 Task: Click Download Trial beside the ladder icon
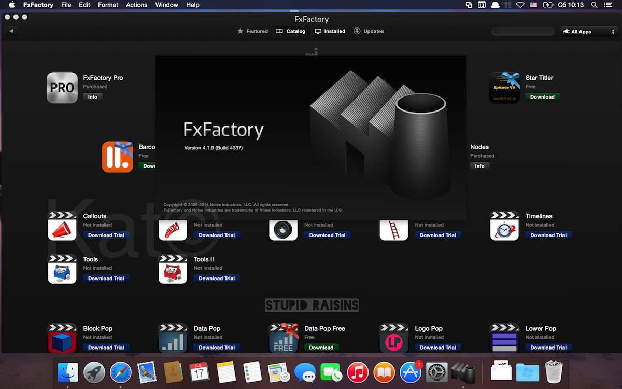tap(438, 235)
